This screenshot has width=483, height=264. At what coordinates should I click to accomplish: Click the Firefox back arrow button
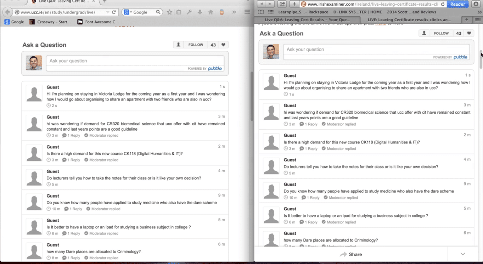(7, 12)
